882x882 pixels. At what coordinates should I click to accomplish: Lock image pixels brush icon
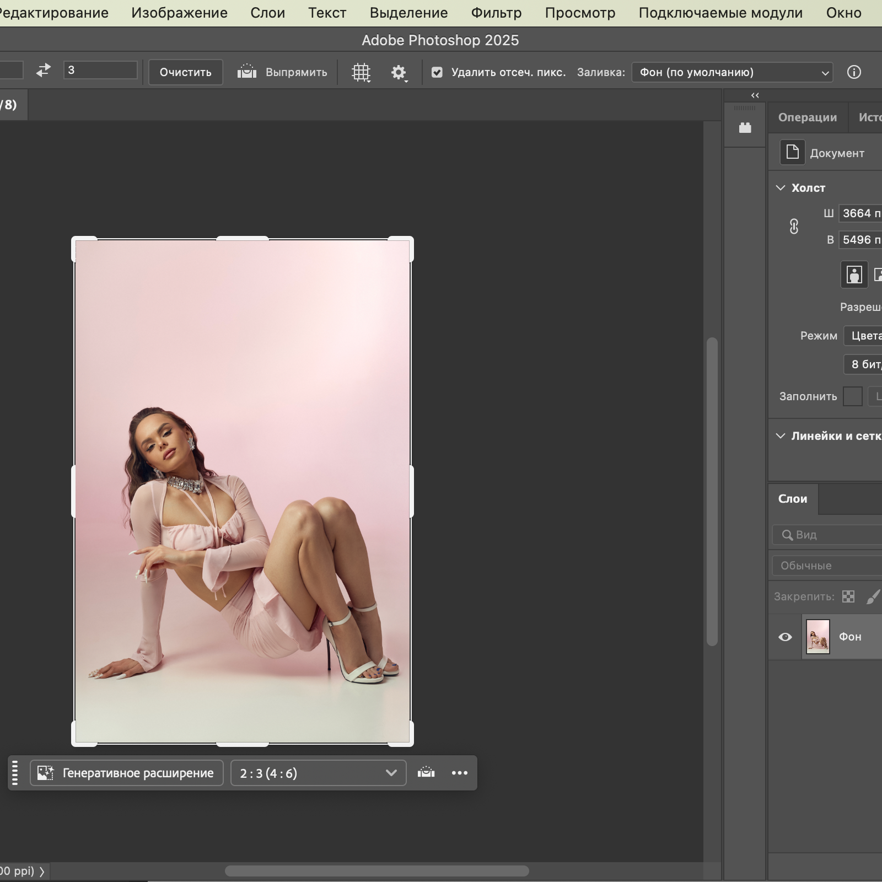tap(873, 596)
